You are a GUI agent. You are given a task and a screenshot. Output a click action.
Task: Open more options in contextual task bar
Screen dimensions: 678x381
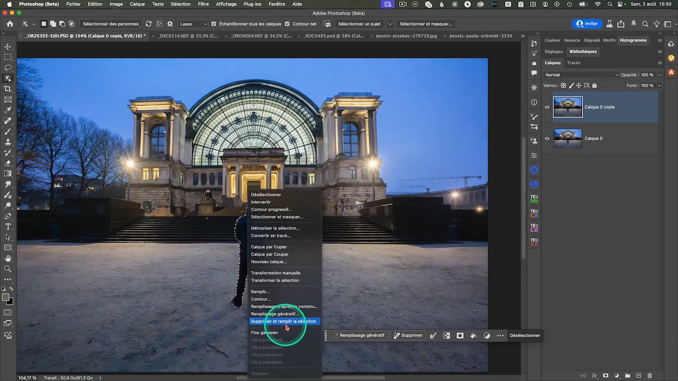tap(500, 335)
